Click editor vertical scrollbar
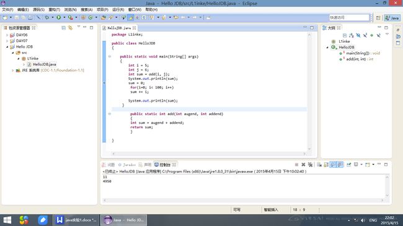 309,92
